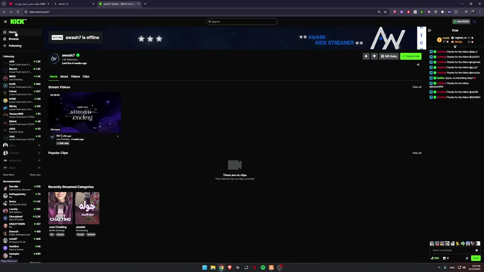Click the Puzzle tag
Screen dimensions: 484x272
point(80,235)
